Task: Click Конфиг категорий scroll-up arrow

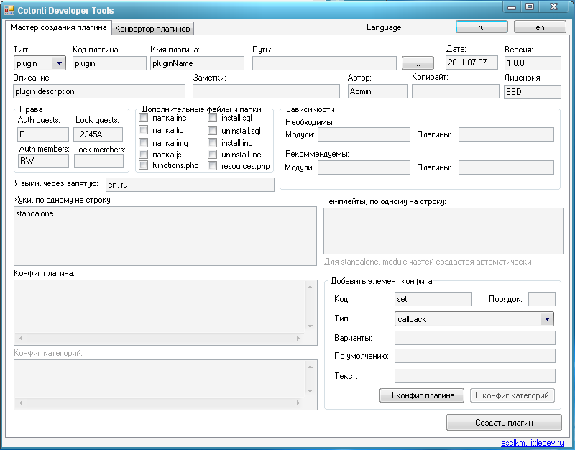Action: (310, 367)
